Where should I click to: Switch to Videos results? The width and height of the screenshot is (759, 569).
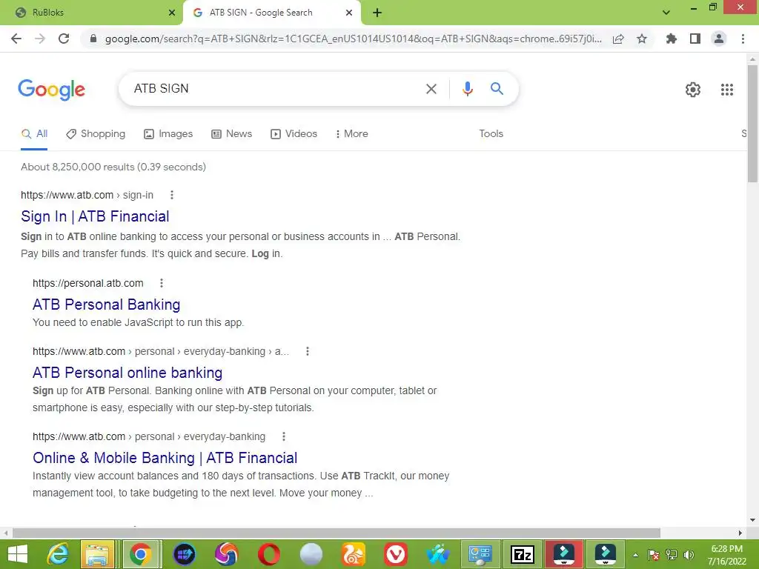click(294, 134)
